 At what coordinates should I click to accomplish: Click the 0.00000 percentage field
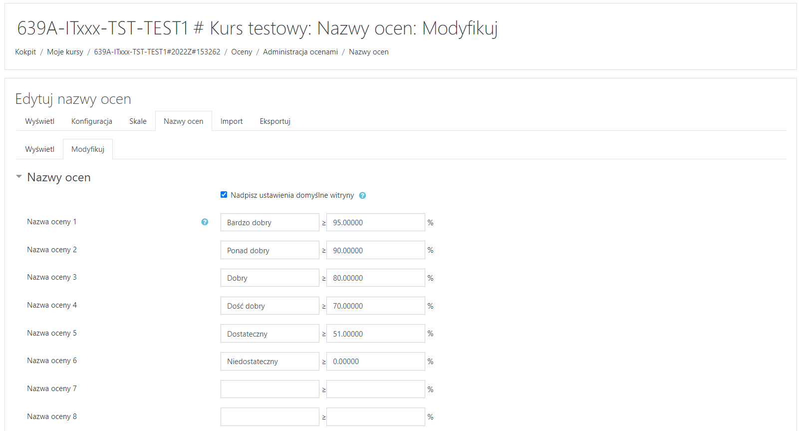[376, 361]
